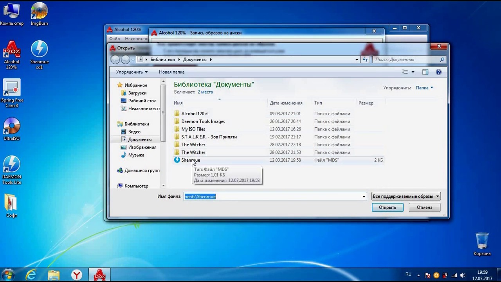Open the Alcohol 120% desktop shortcut

(12, 55)
